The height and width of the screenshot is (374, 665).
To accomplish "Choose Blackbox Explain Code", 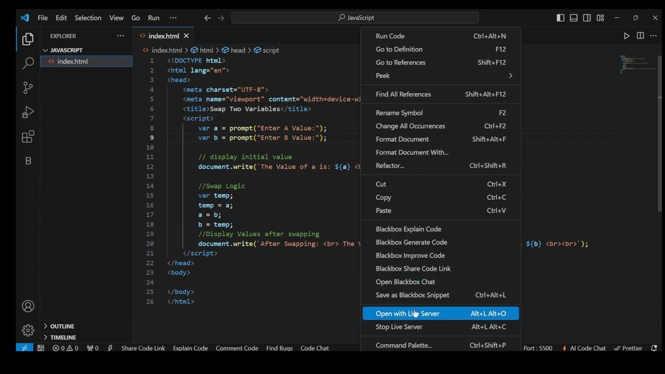I will [441, 229].
